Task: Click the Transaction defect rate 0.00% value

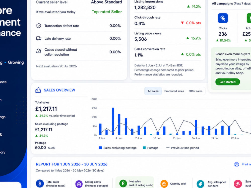Action: [x=115, y=26]
